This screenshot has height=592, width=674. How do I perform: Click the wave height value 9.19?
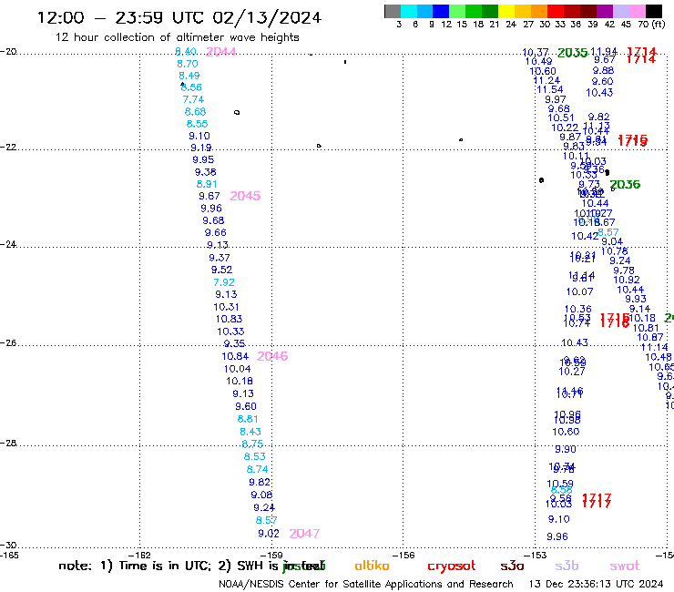[x=201, y=148]
